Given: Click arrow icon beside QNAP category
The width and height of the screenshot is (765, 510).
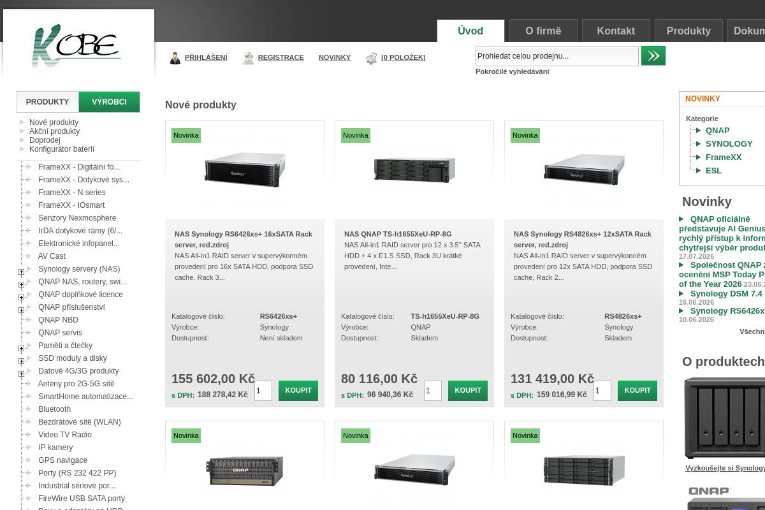Looking at the screenshot, I should pos(698,131).
